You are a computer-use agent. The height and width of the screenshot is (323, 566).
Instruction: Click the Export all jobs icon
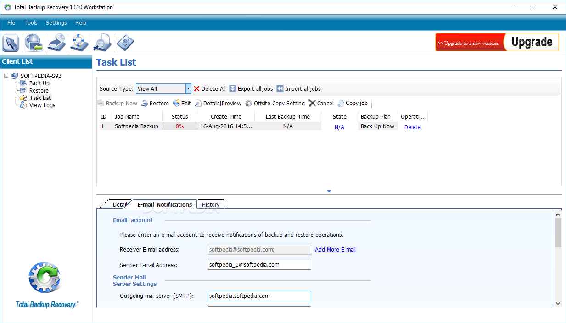233,88
